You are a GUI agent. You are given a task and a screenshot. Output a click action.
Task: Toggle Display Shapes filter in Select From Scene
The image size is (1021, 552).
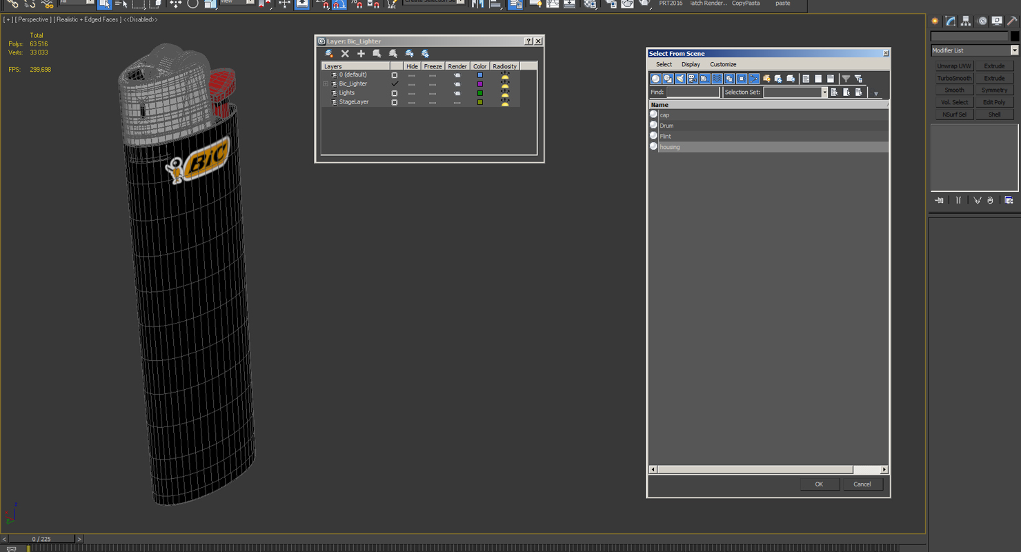[668, 79]
